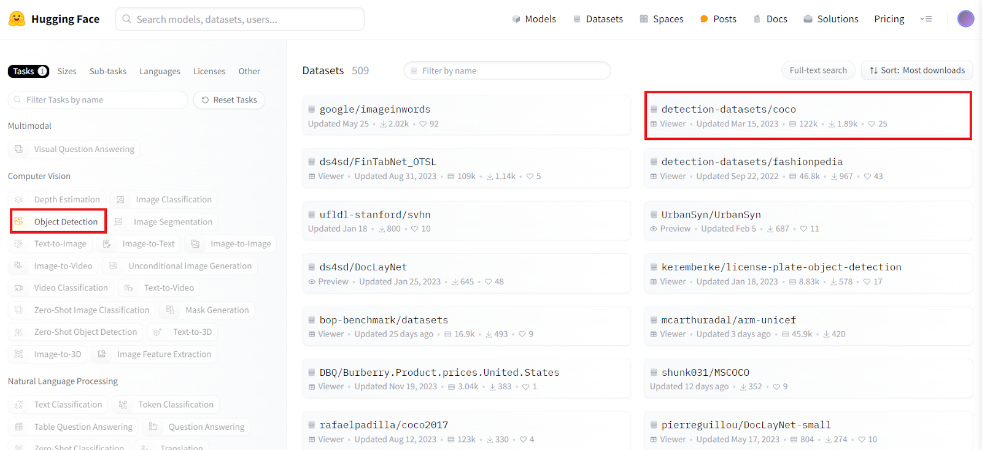Click the Table Question Answering icon

click(x=18, y=427)
